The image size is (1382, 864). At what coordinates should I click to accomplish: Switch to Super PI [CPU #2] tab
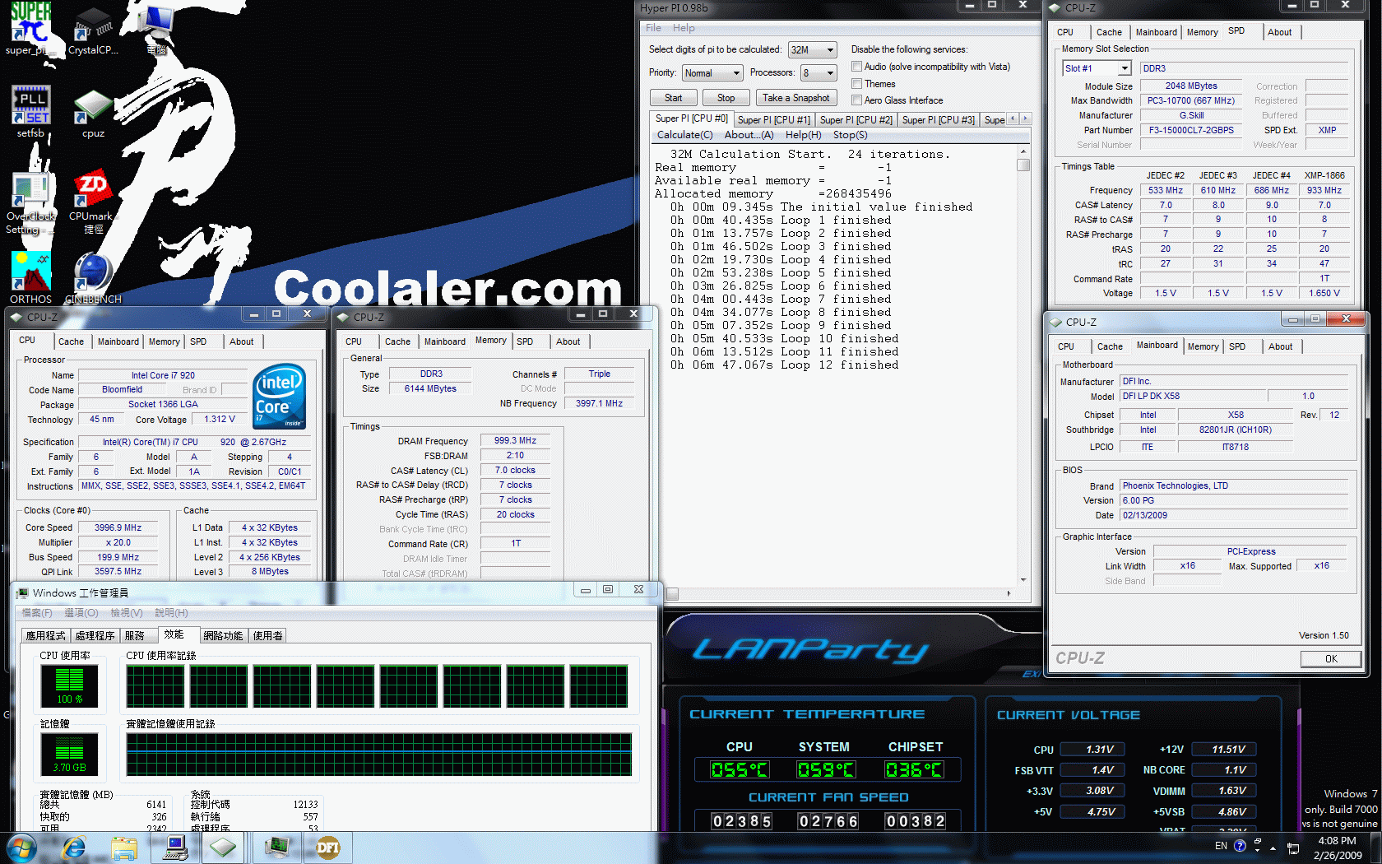click(x=856, y=120)
